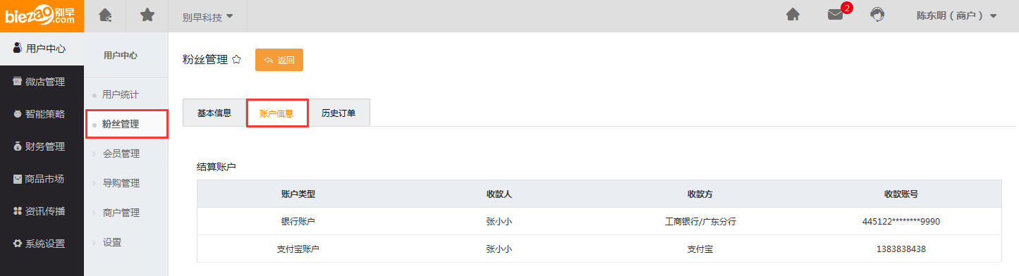Bookmark page with star beside 粉丝管理
Viewport: 1019px width, 276px height.
point(237,60)
